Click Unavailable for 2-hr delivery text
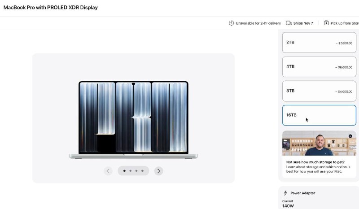Viewport: 359px width, 209px height. tap(258, 23)
